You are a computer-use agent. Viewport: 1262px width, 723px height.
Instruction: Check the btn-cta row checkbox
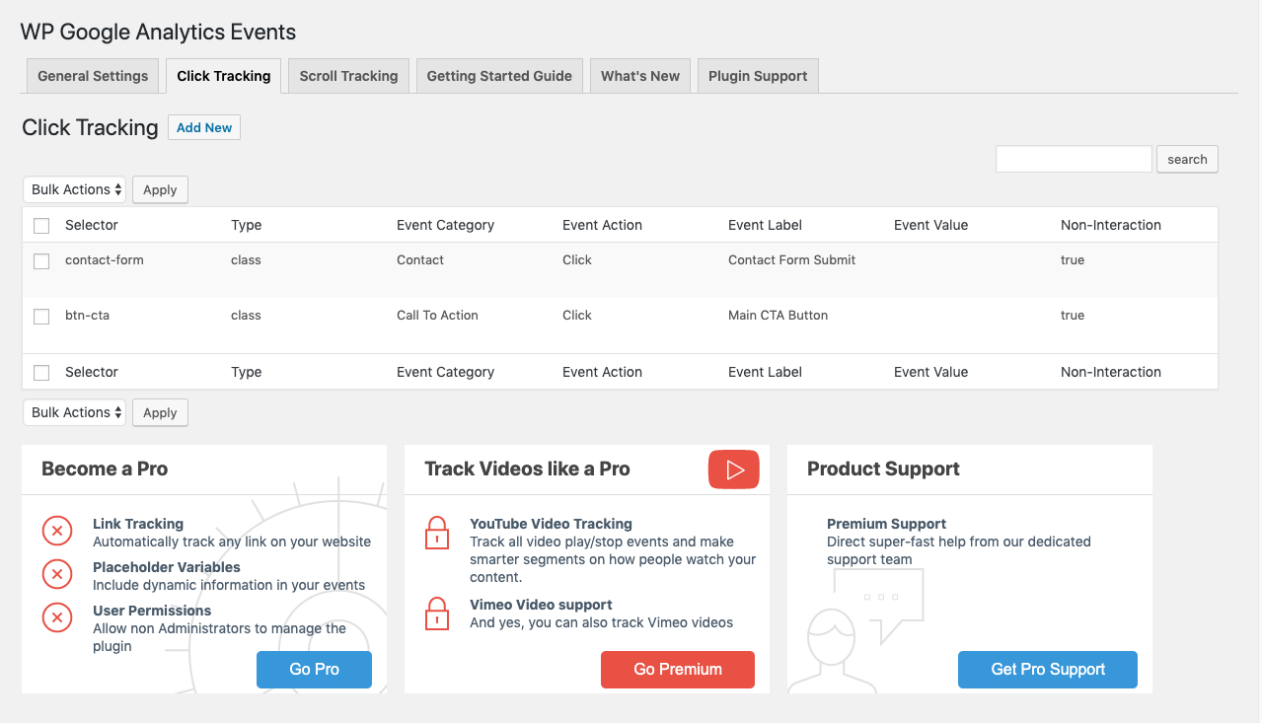coord(41,317)
